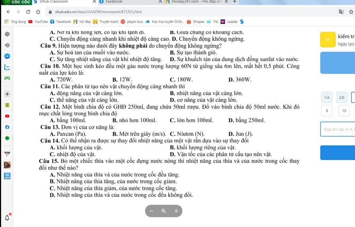Open the games controller icon in sidebar
This screenshot has height=227, width=355.
[7, 78]
